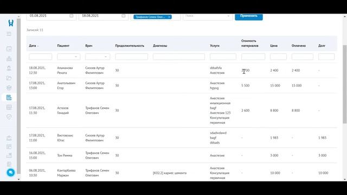
Task: Click diagnosis [K02.2] кариес цемента
Action: (x=170, y=173)
